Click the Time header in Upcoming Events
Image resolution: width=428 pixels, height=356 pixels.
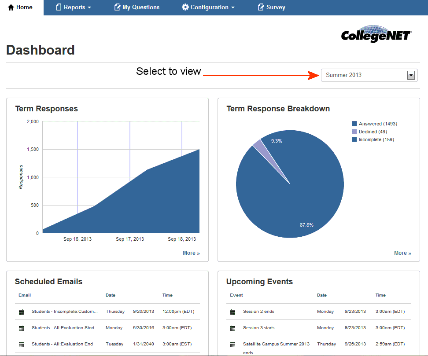380,295
